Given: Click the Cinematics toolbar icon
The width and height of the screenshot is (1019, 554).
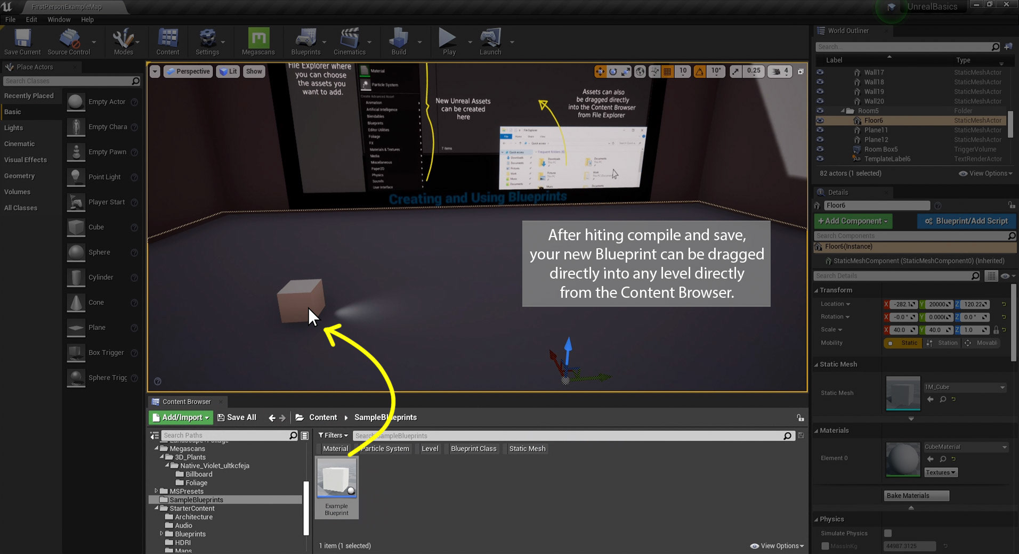Looking at the screenshot, I should pos(350,42).
